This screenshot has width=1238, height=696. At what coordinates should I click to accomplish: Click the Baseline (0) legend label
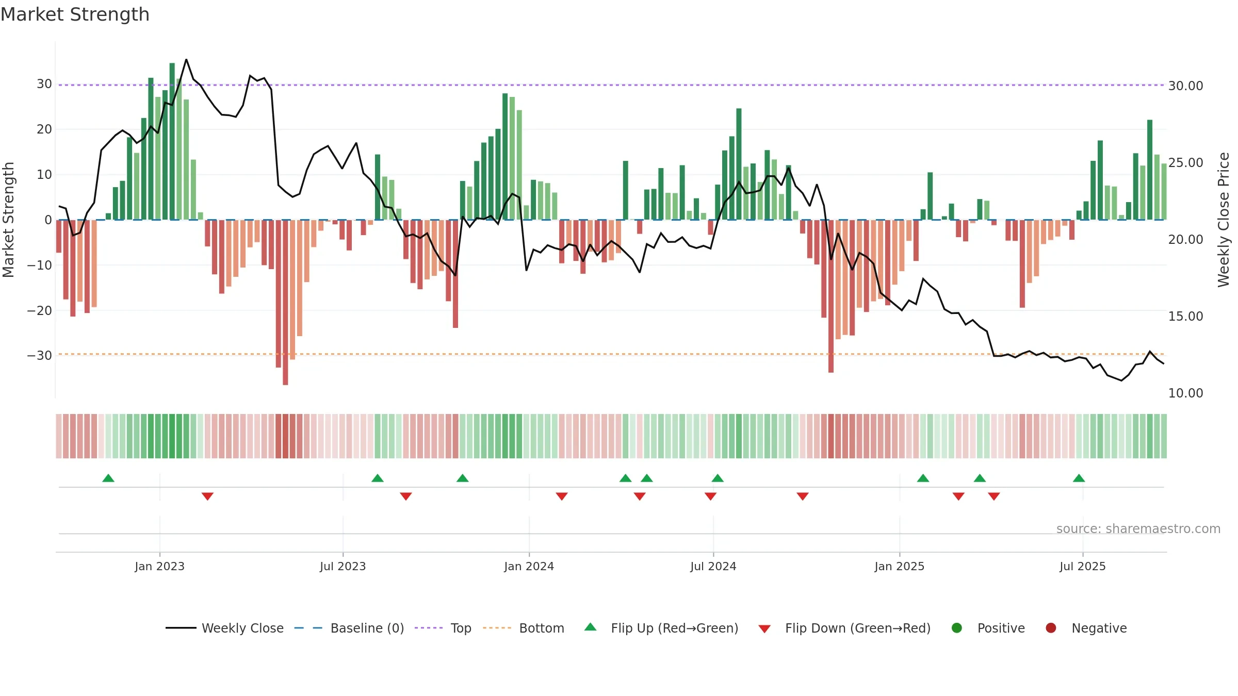pos(367,628)
